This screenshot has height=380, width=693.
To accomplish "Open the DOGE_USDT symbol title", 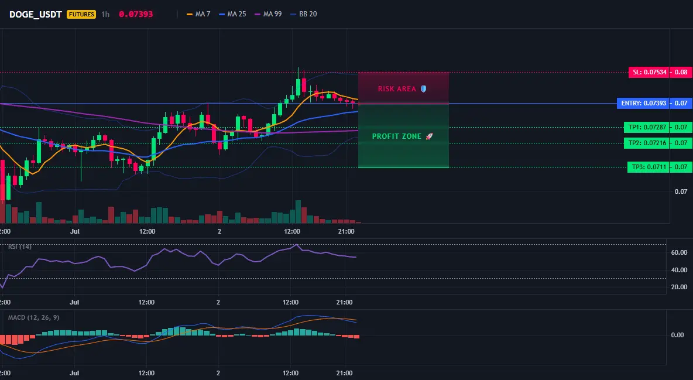I will tap(35, 14).
